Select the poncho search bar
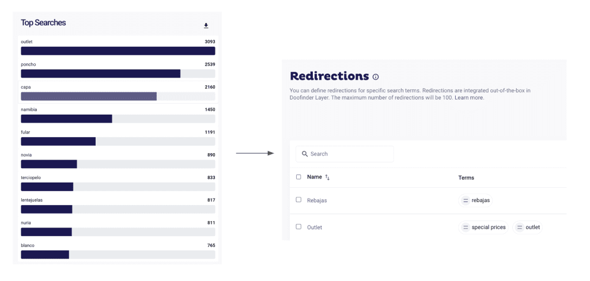590x281 pixels. coord(100,73)
